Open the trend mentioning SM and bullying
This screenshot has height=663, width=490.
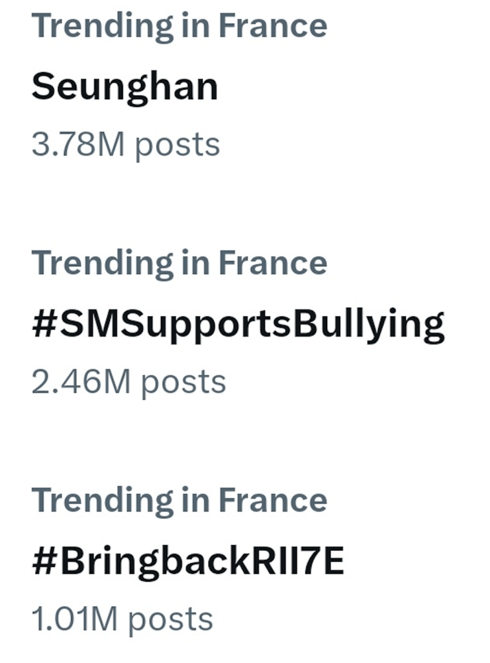pos(238,324)
